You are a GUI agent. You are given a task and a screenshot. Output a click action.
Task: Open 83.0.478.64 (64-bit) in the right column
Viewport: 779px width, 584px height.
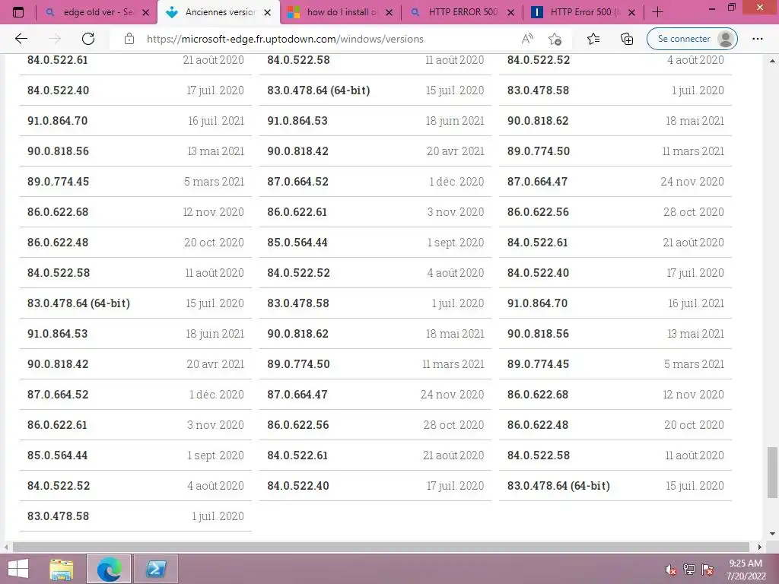pos(615,486)
